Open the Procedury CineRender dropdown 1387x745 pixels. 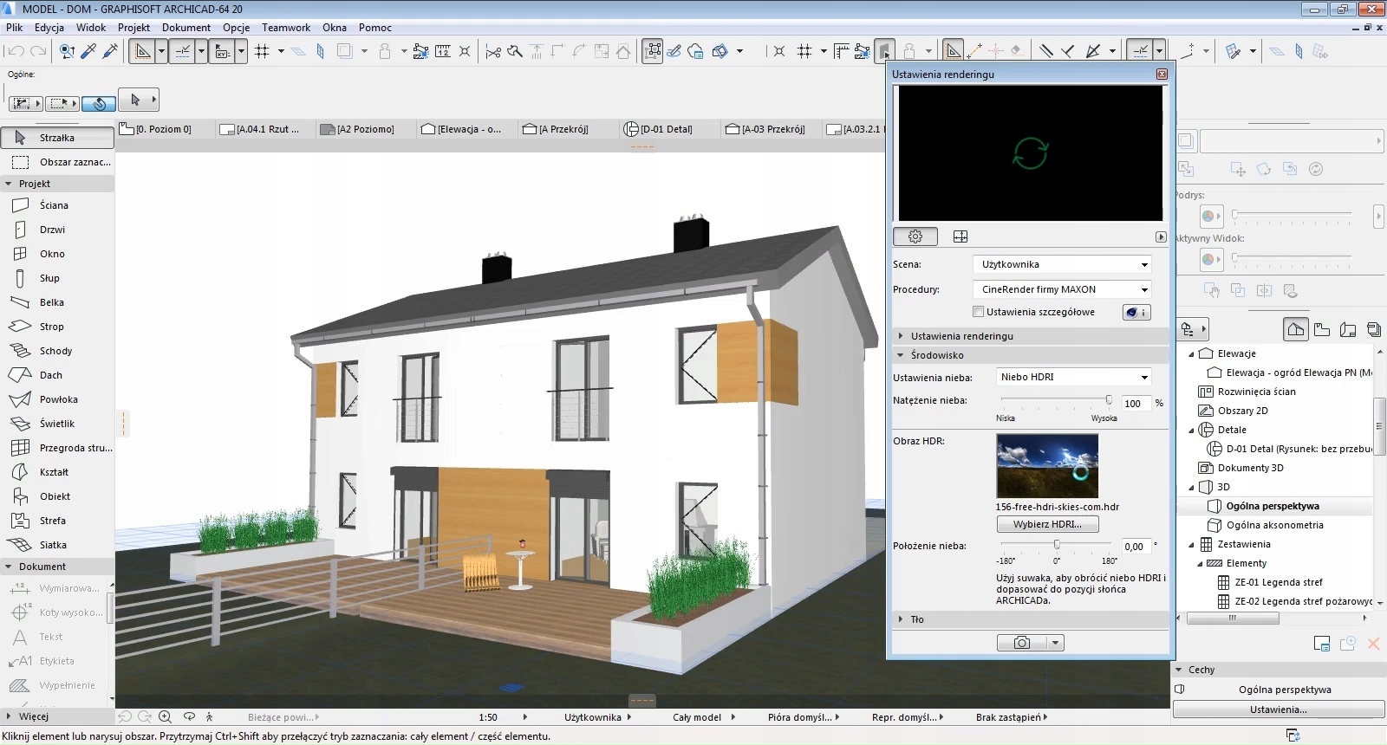(1063, 289)
